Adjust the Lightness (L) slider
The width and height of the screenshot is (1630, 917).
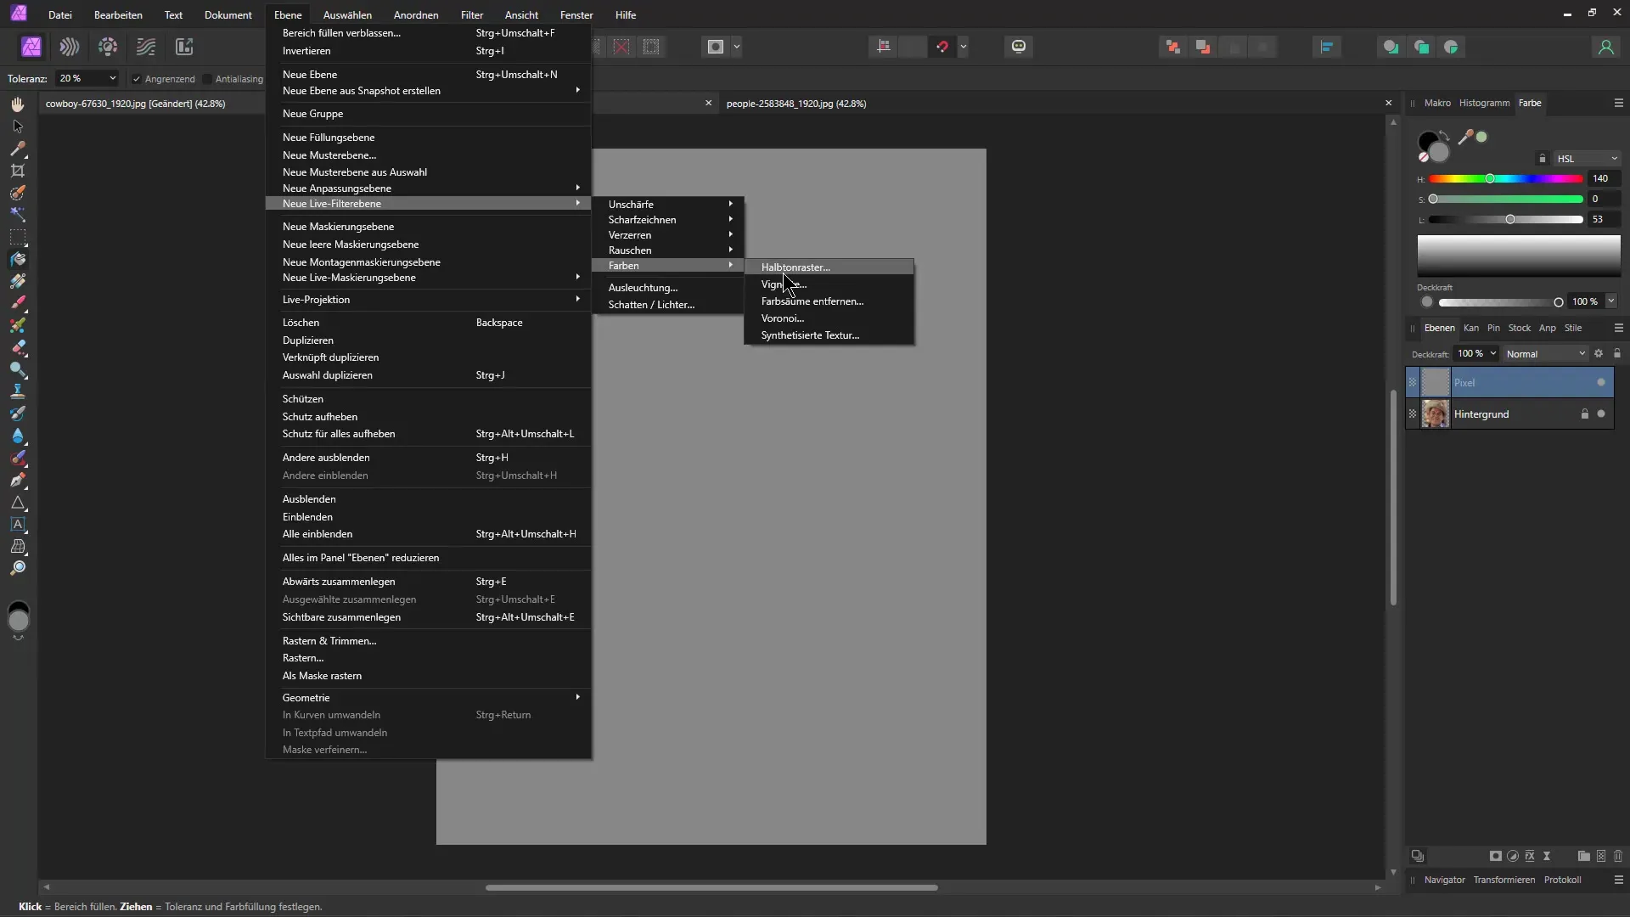coord(1505,220)
